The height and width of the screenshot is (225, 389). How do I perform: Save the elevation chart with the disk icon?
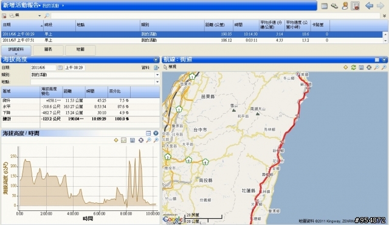tap(133, 140)
